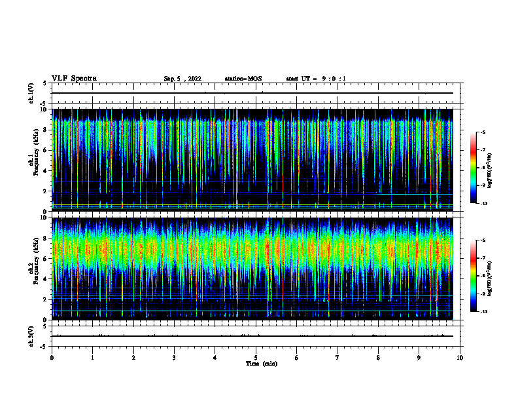Click the "Time (min)" axis title

262,364
